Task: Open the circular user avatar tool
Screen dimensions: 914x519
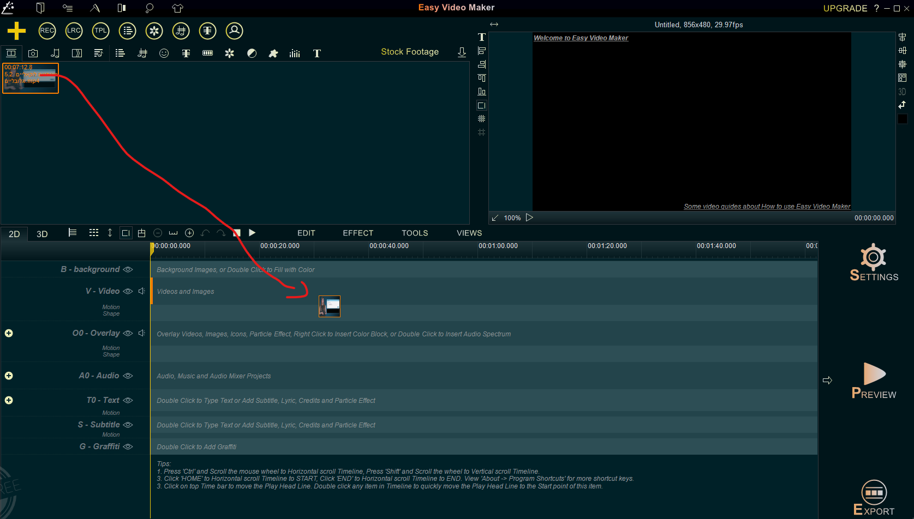Action: pos(234,31)
